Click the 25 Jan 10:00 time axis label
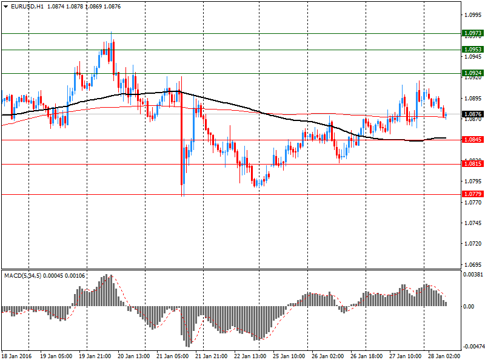485x363 pixels. pyautogui.click(x=289, y=356)
